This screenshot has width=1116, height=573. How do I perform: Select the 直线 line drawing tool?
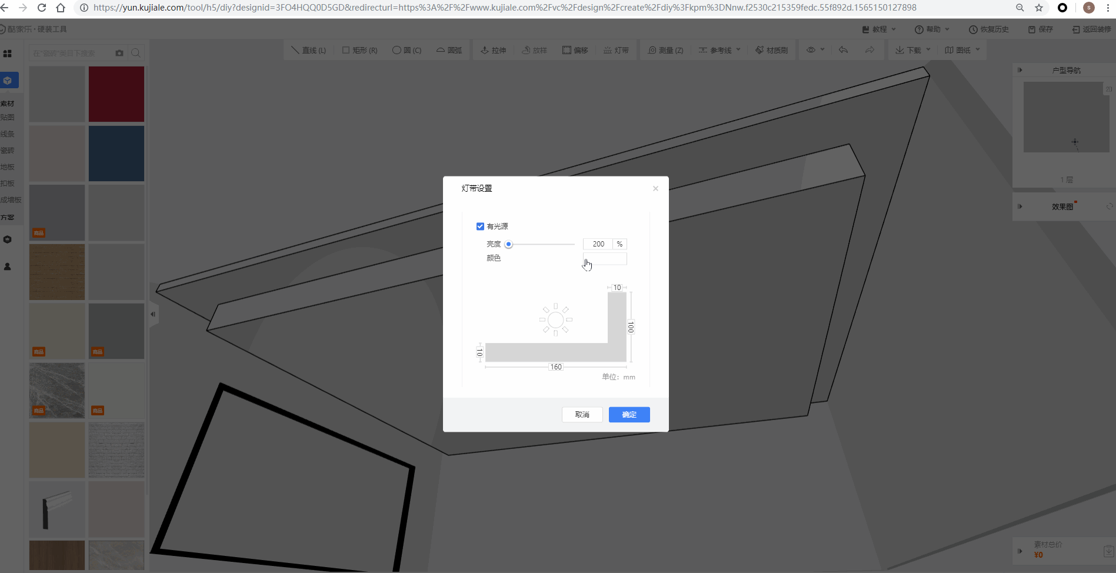point(308,51)
